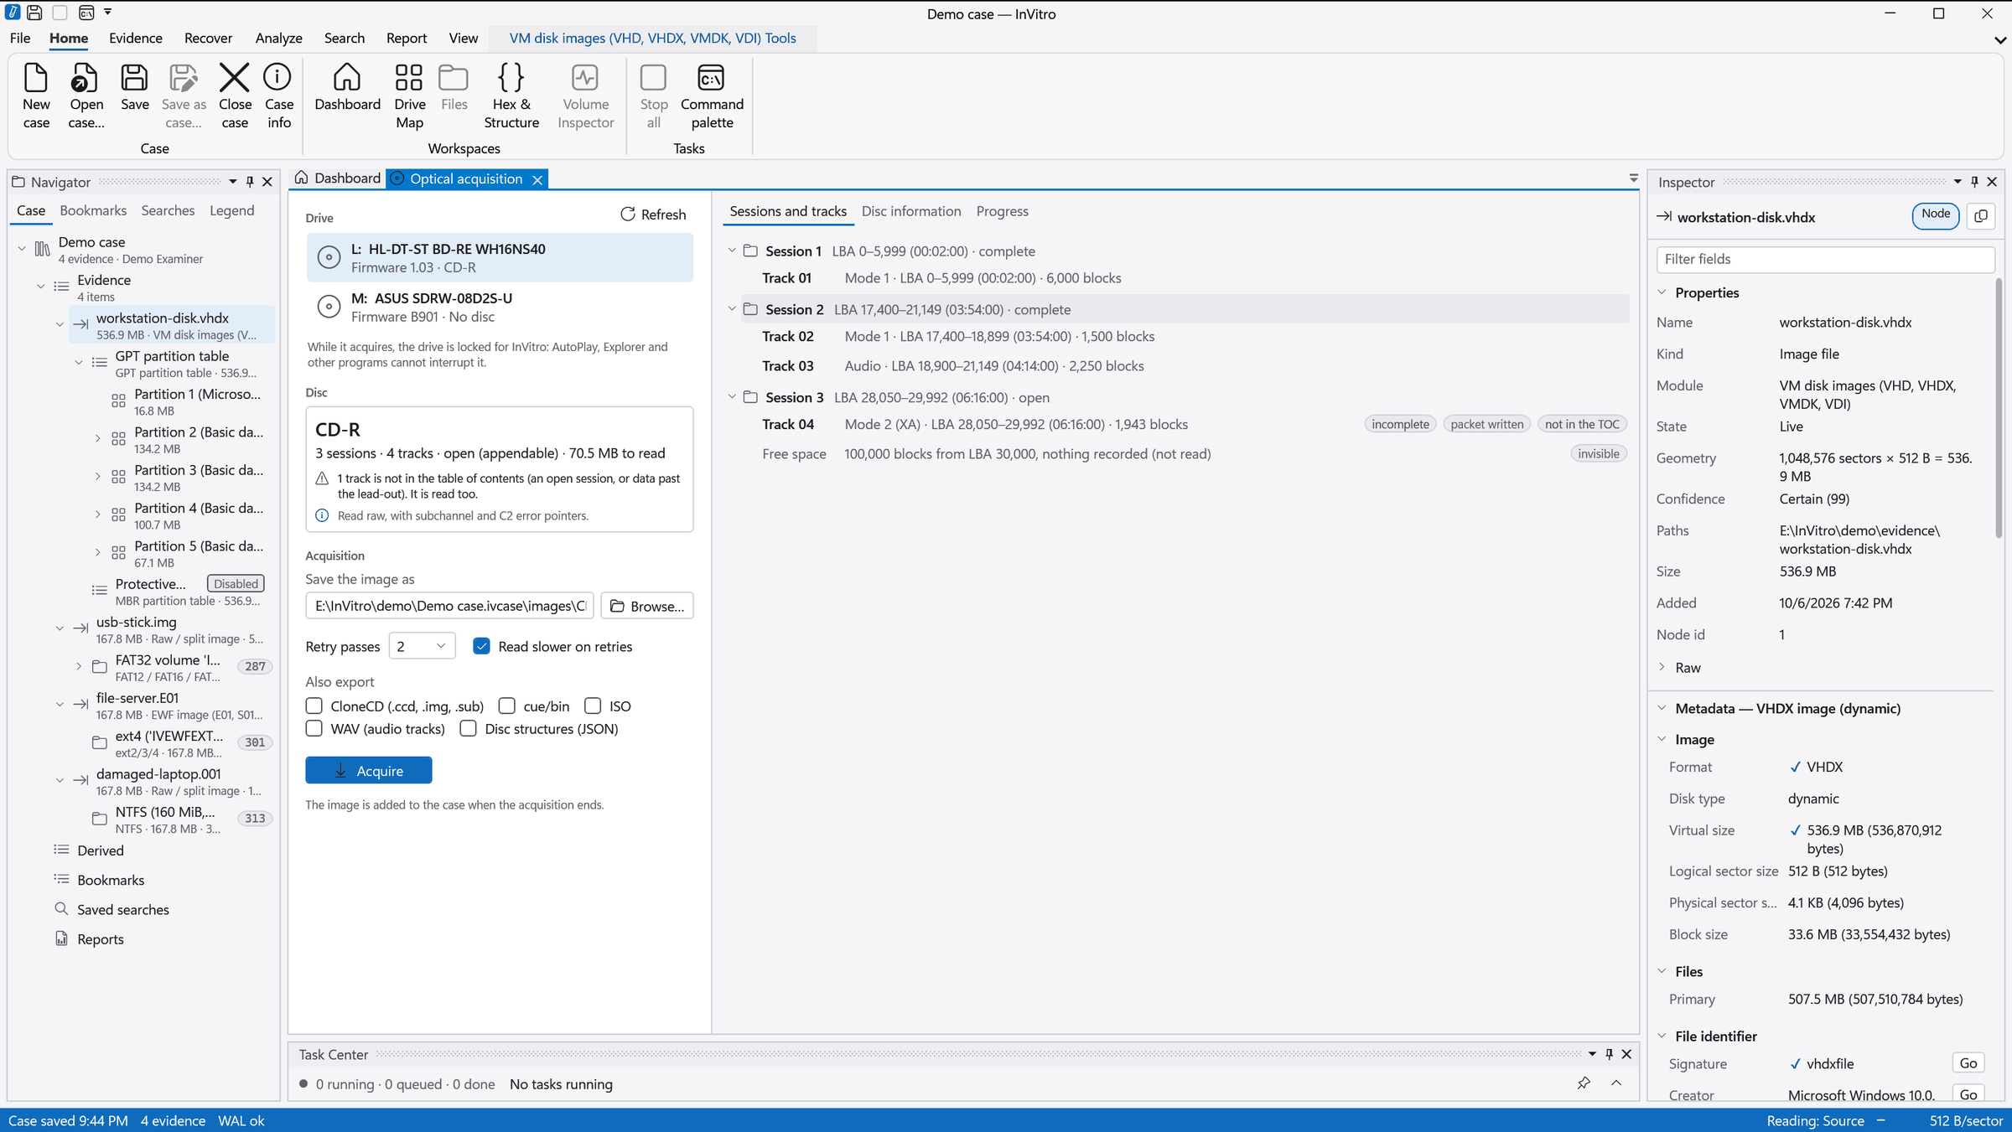The width and height of the screenshot is (2012, 1132).
Task: Click the Node button in Inspector
Action: click(x=1936, y=215)
